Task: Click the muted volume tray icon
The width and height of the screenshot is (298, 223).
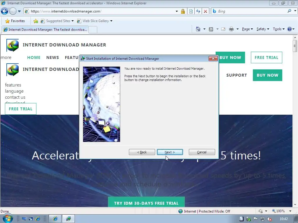Action: [x=269, y=219]
